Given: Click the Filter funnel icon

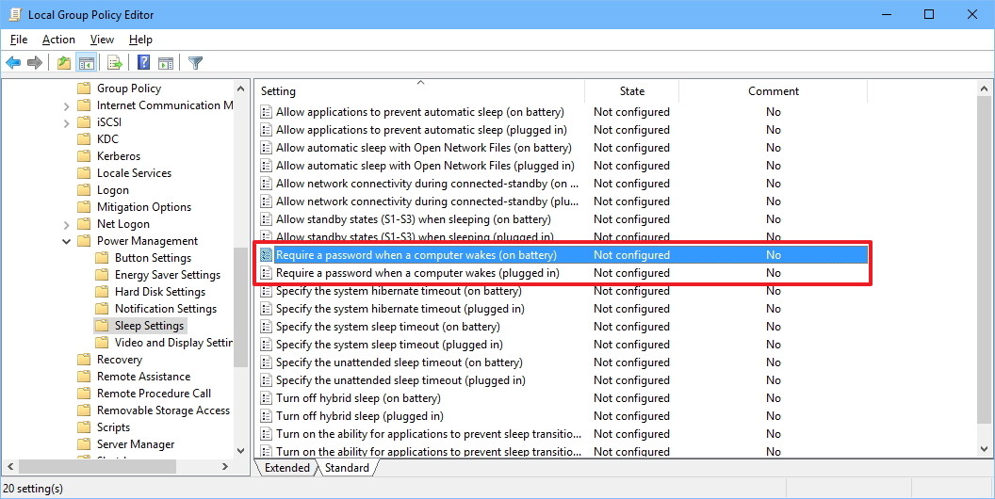Looking at the screenshot, I should (195, 63).
